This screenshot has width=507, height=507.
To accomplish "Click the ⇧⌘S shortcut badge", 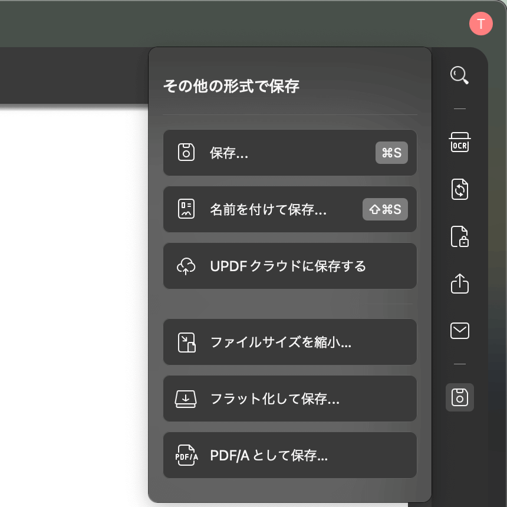I will (385, 209).
